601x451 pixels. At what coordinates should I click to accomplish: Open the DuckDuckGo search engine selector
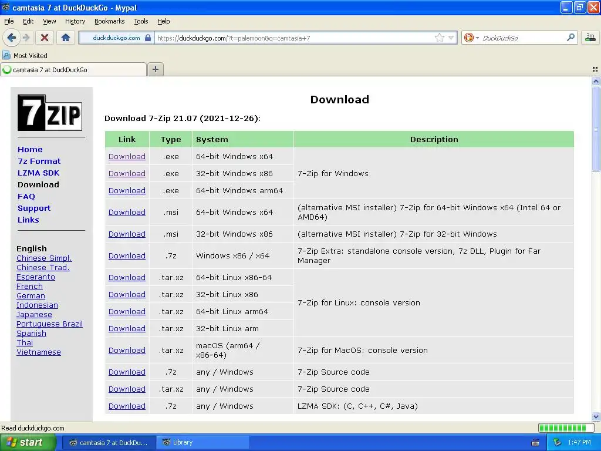(x=471, y=38)
